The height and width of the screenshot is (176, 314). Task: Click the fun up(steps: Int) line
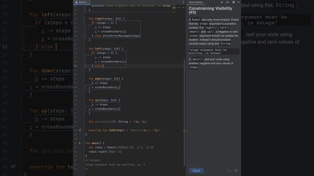tap(105, 100)
